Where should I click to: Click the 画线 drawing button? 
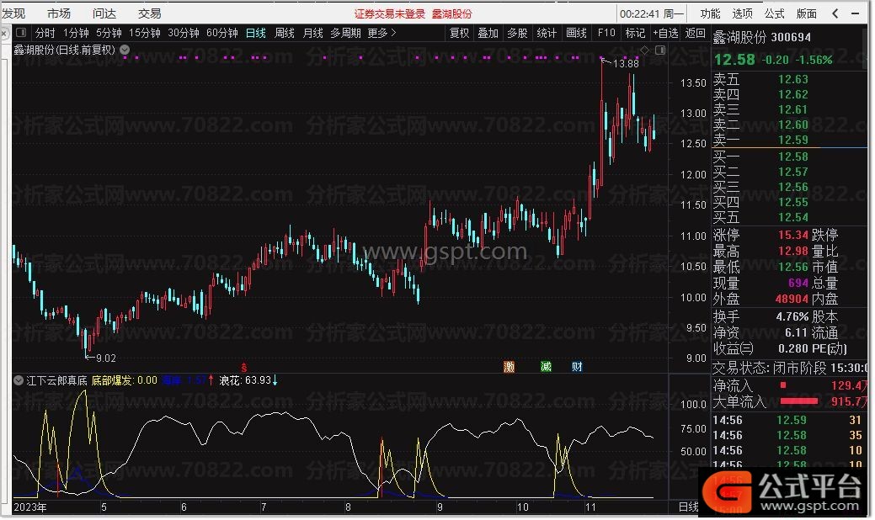576,33
